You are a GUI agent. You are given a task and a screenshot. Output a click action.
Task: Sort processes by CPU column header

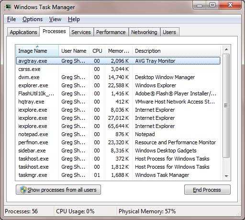[x=97, y=51]
